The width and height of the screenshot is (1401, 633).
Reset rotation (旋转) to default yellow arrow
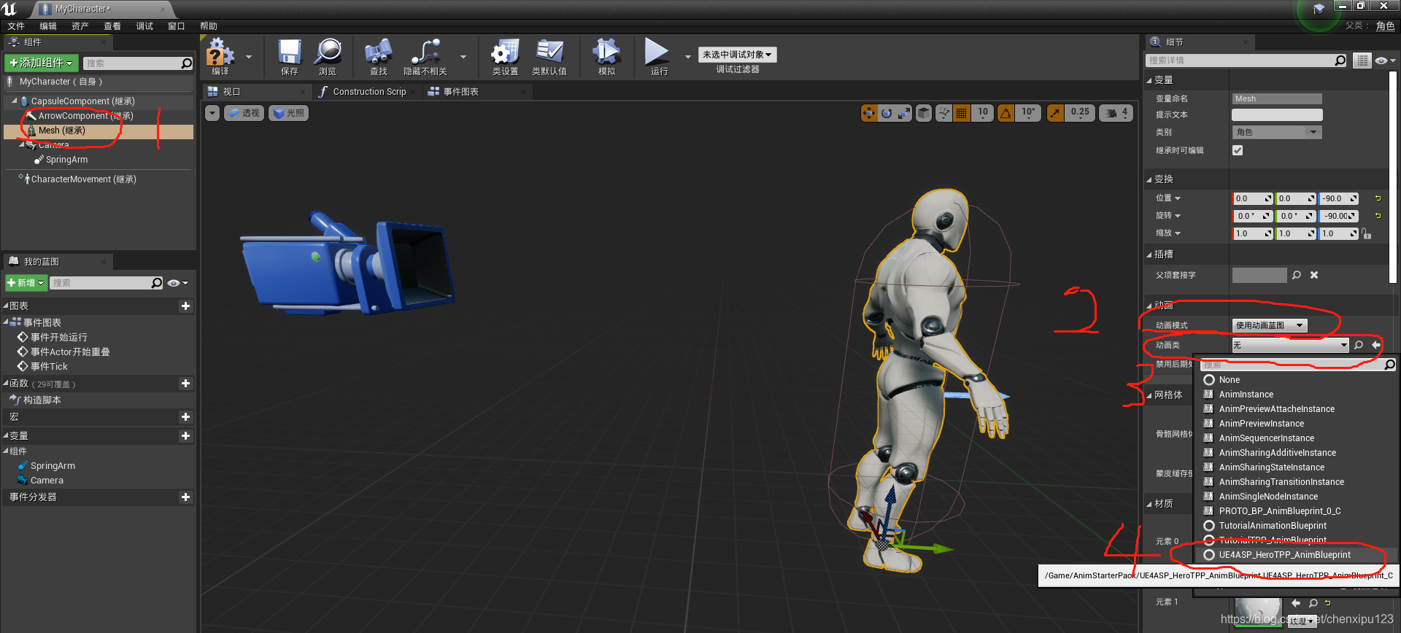pos(1378,216)
